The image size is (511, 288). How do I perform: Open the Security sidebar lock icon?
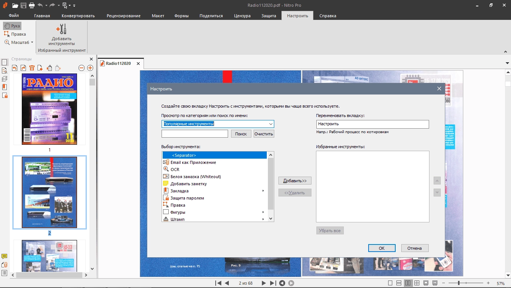(x=5, y=95)
